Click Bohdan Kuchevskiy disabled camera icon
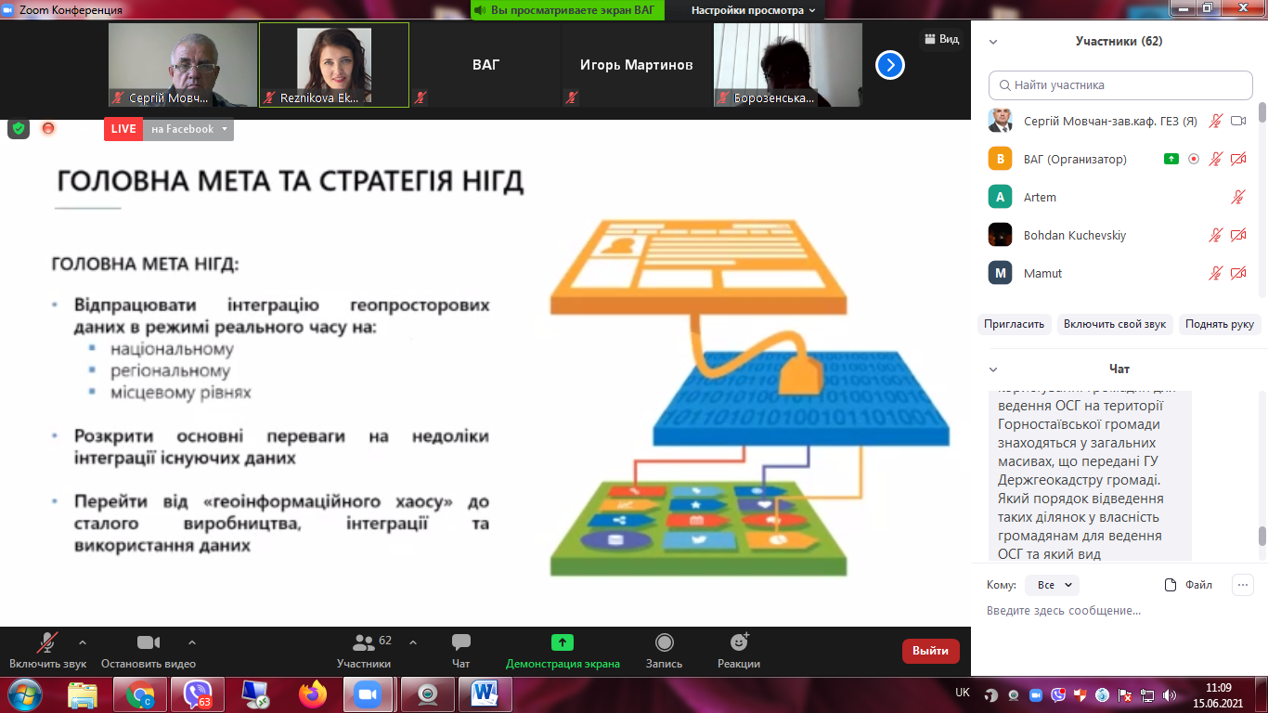The image size is (1268, 713). coord(1238,235)
